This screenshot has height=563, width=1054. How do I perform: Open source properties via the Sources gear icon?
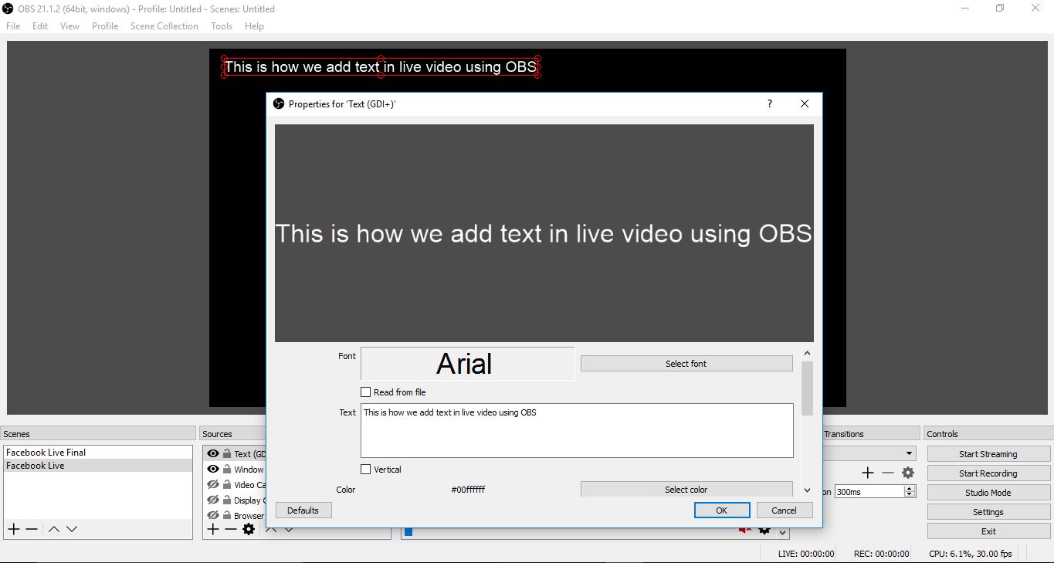pyautogui.click(x=249, y=529)
